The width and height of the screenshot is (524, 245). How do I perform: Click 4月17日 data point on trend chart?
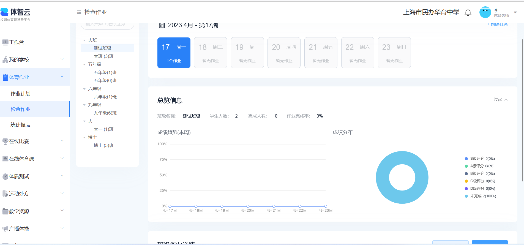click(x=170, y=206)
